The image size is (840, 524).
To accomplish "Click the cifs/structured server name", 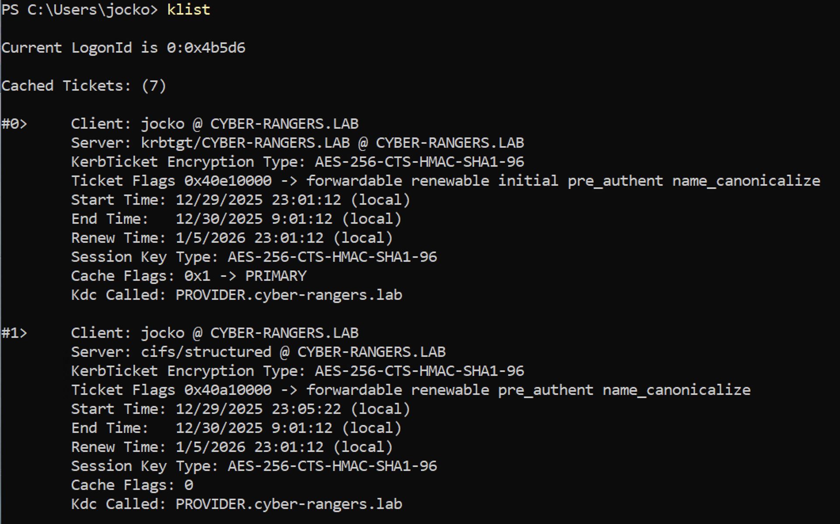I will pyautogui.click(x=206, y=352).
